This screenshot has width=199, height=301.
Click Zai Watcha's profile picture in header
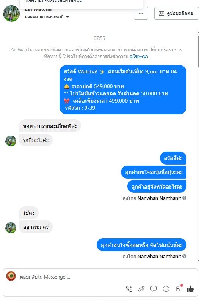(11, 13)
